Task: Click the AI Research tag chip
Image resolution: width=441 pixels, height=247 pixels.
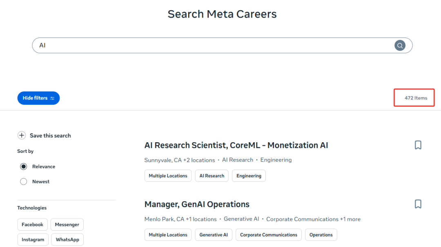Action: (x=212, y=176)
